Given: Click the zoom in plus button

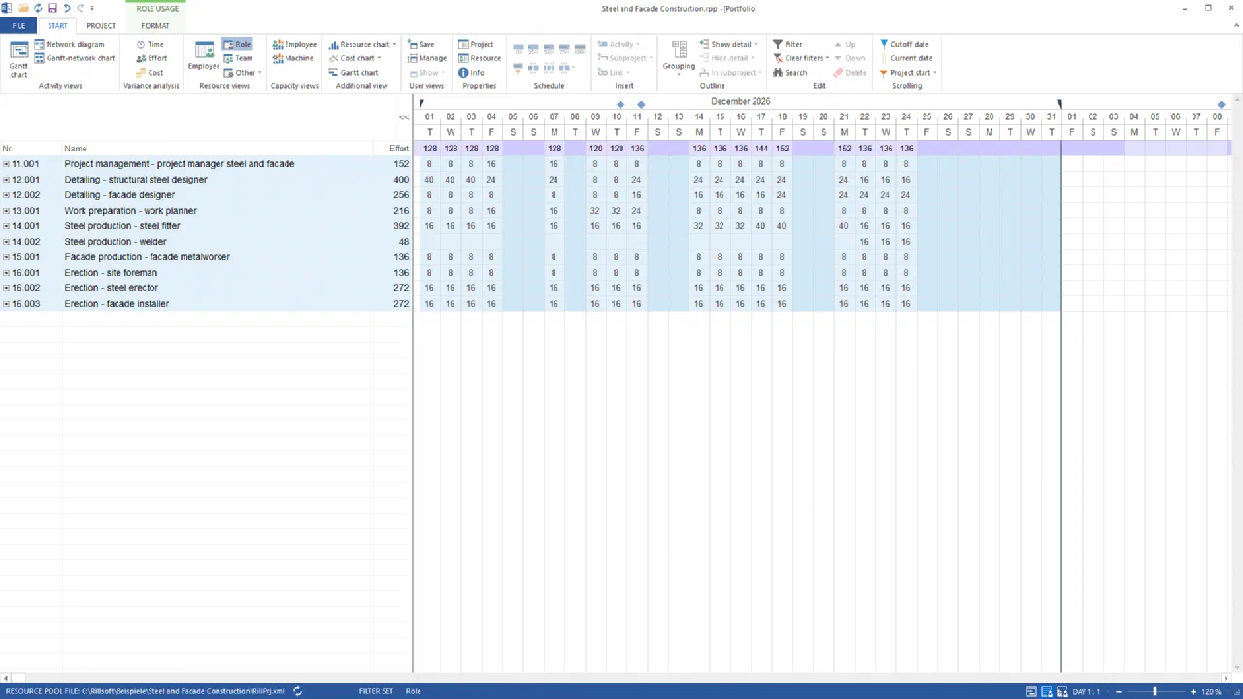Looking at the screenshot, I should [1193, 691].
